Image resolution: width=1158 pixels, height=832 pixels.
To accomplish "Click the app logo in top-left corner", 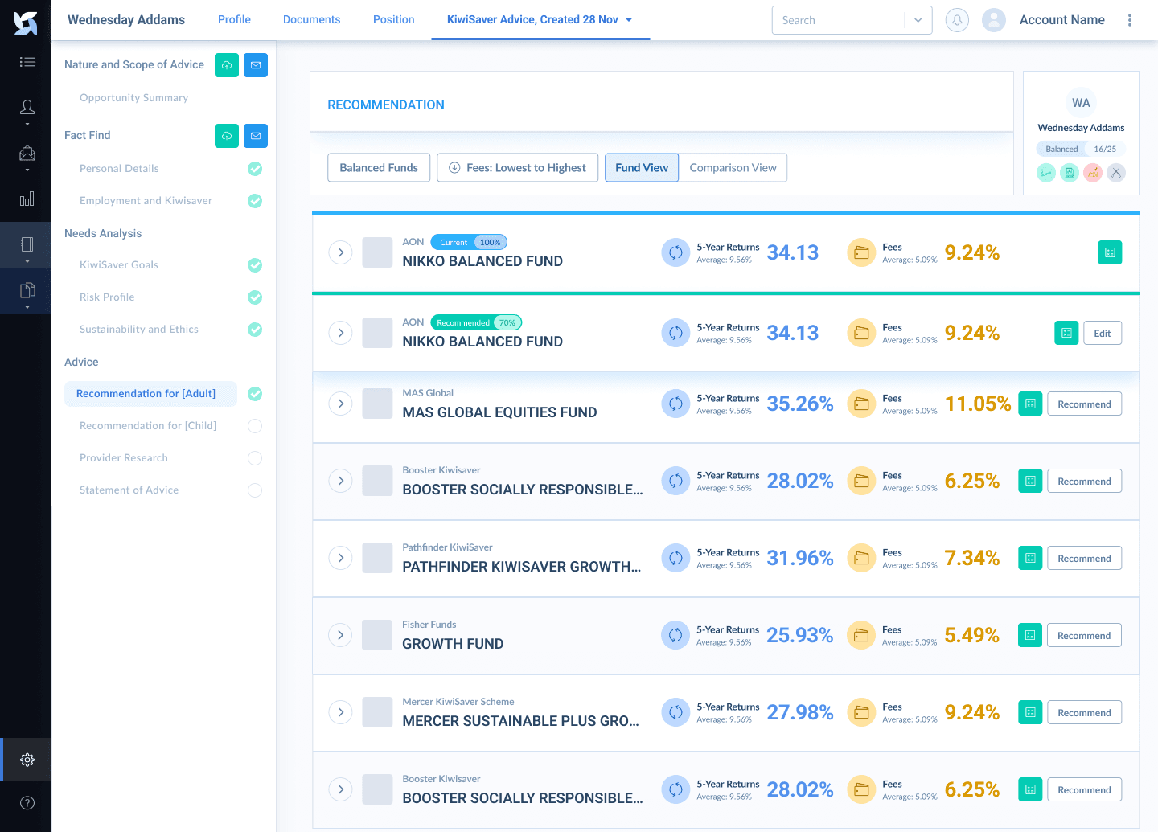I will 26,23.
